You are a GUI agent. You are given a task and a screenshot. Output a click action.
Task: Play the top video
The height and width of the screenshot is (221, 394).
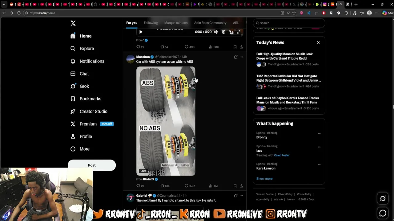pyautogui.click(x=141, y=32)
